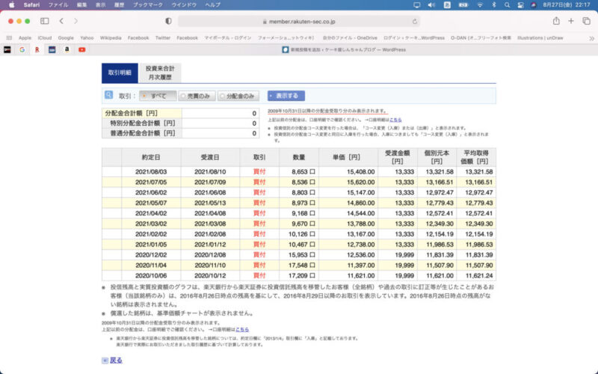Click the quantity 10,126 口
The width and height of the screenshot is (598, 374).
(302, 234)
